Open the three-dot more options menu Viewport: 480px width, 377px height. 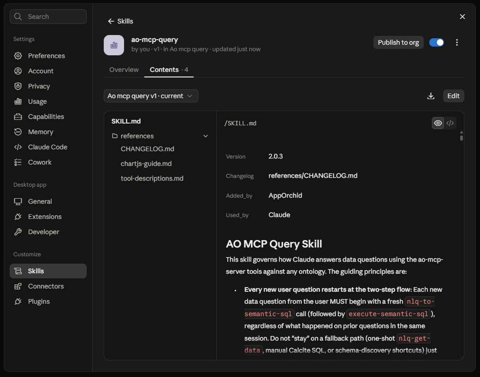[x=457, y=42]
